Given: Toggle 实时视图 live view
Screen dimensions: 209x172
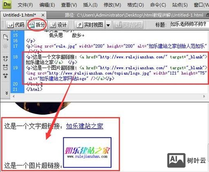Looking at the screenshot, I should click(x=90, y=25).
